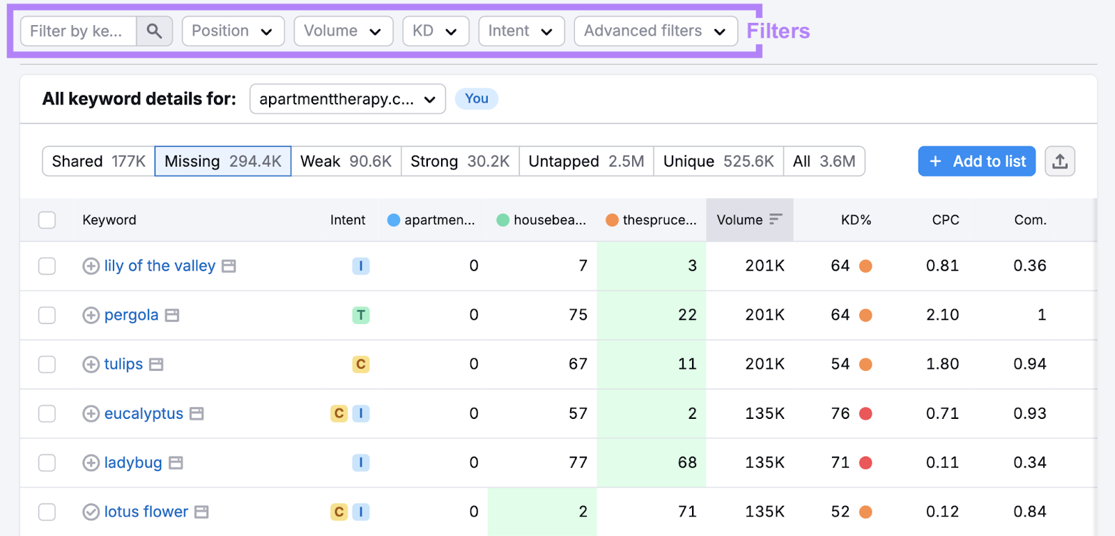The width and height of the screenshot is (1115, 536).
Task: Open the eucalyptus keyword link
Action: pos(144,414)
